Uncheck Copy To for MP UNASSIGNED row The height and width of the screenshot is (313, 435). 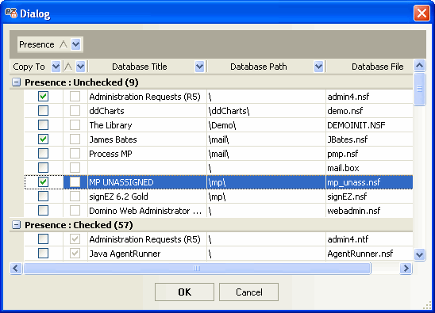pos(44,182)
